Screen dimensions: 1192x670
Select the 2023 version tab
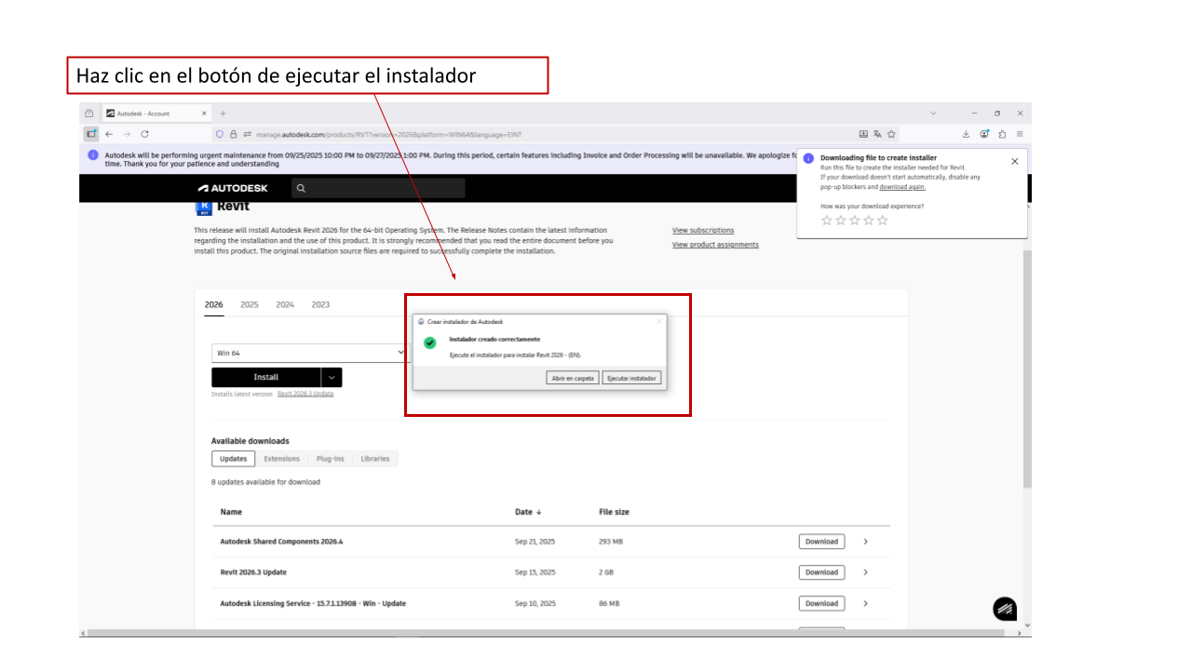click(320, 305)
